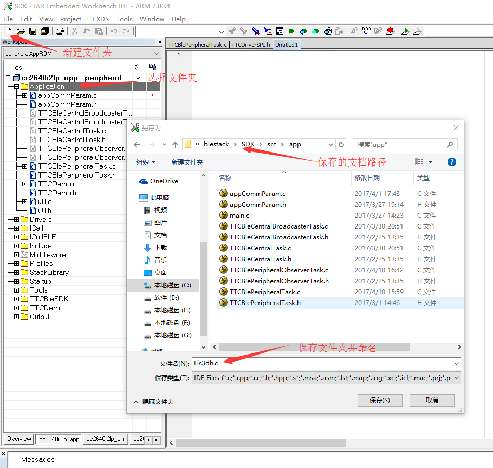Open help in the Save As dialog
The width and height of the screenshot is (493, 468).
(x=452, y=162)
